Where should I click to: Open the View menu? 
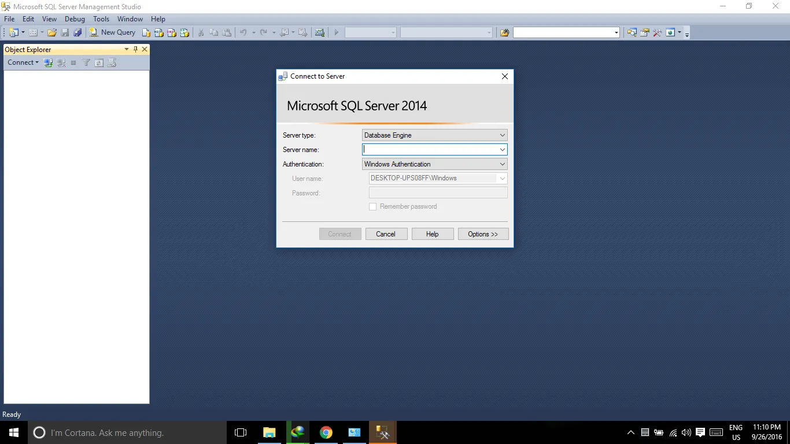click(50, 19)
